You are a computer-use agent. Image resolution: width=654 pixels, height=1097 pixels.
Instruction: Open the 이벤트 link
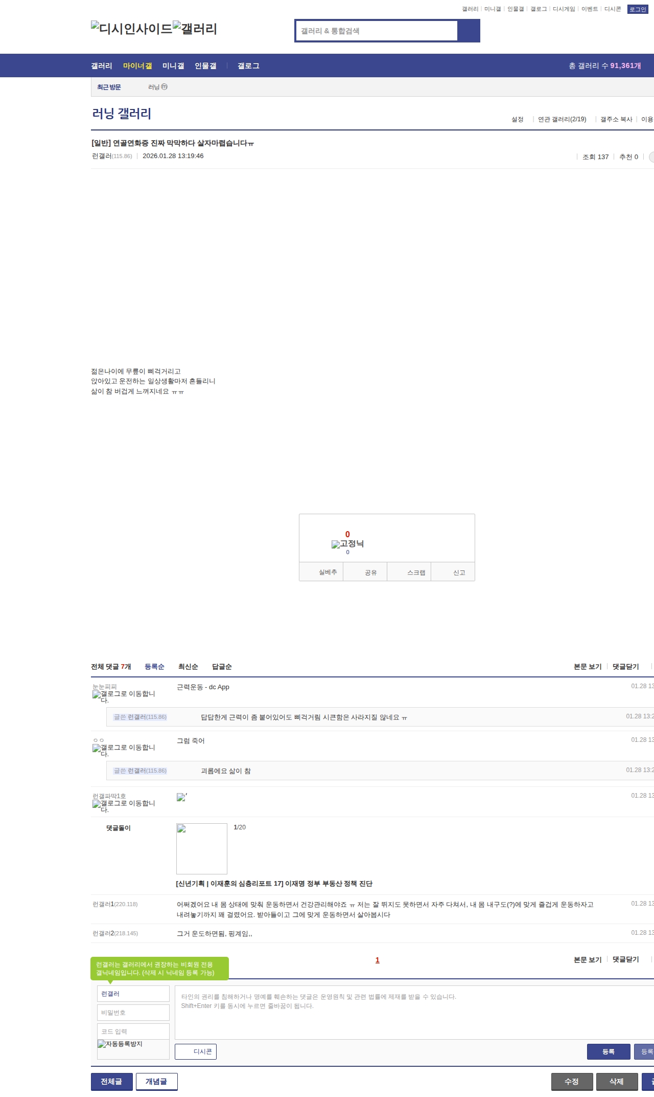point(590,9)
